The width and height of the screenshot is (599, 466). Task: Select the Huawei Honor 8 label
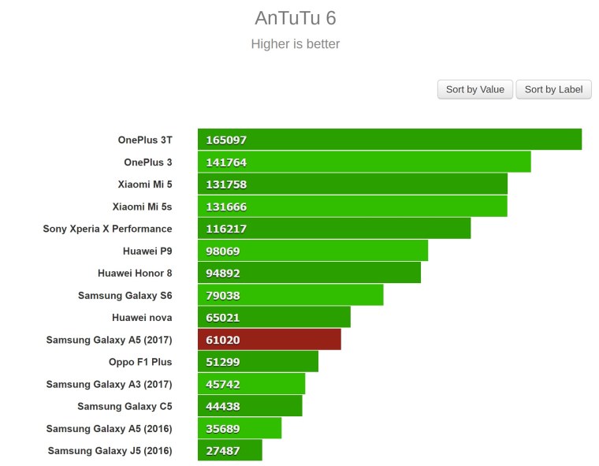(x=135, y=273)
